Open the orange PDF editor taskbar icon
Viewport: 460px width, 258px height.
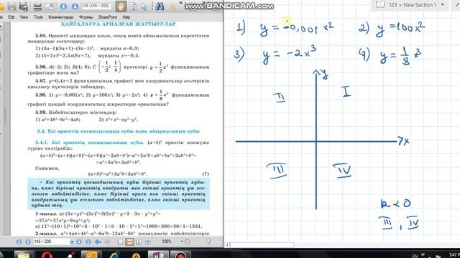[x=91, y=254]
